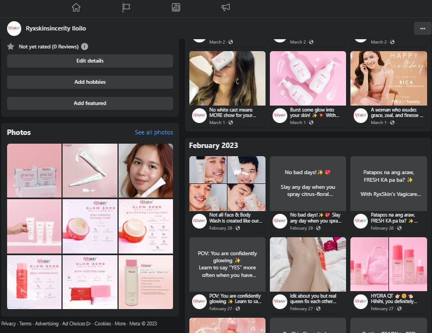The height and width of the screenshot is (333, 432).
Task: Click 'February 27' date under HYDRA QT post
Action: pos(382,309)
